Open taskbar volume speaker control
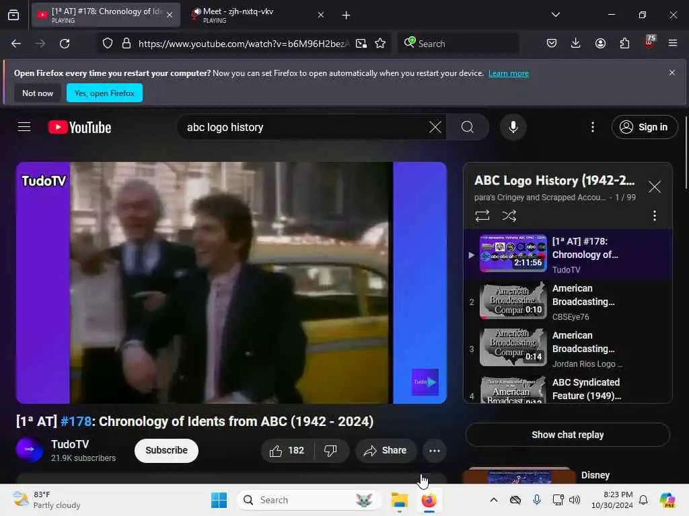The image size is (689, 516). (x=575, y=500)
